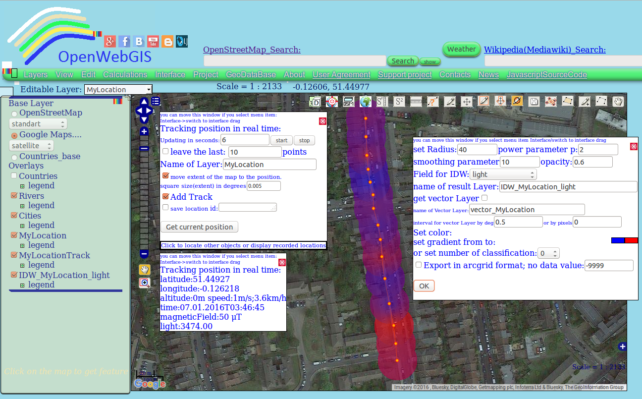Image resolution: width=642 pixels, height=399 pixels.
Task: Click the red target locate icon
Action: click(331, 102)
